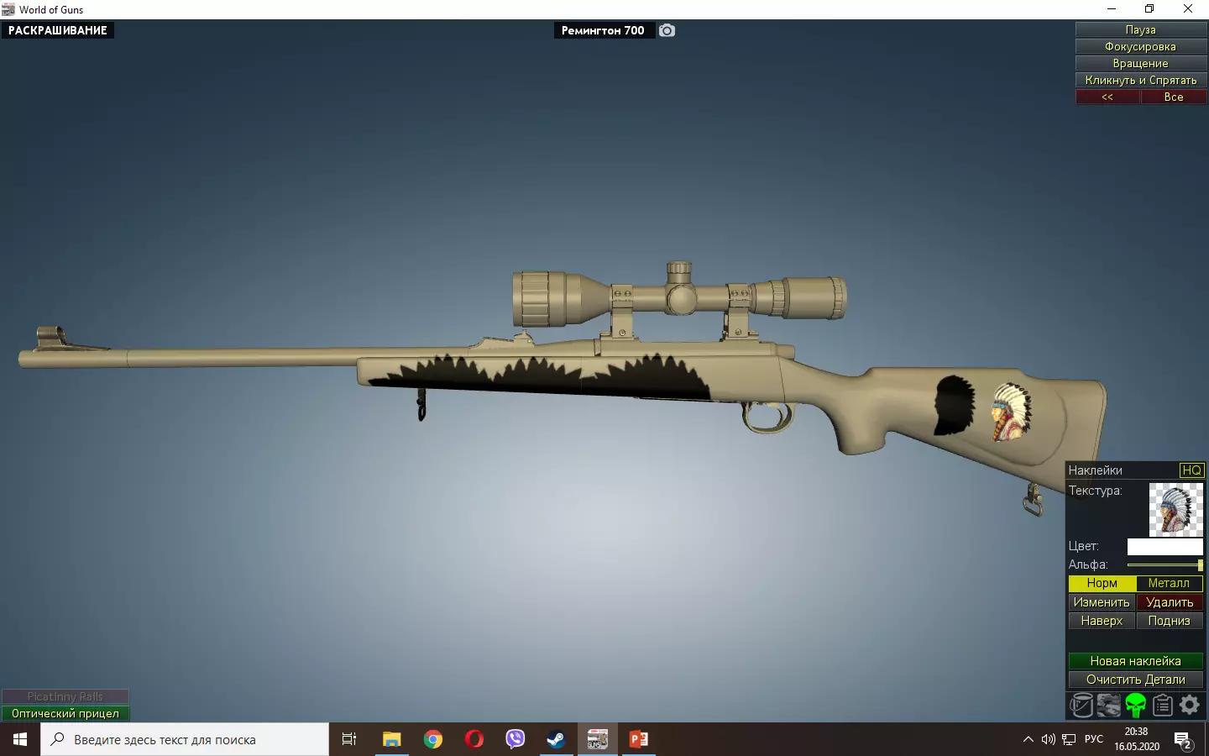The height and width of the screenshot is (756, 1209).
Task: Click the Windows search box
Action: pos(185,739)
